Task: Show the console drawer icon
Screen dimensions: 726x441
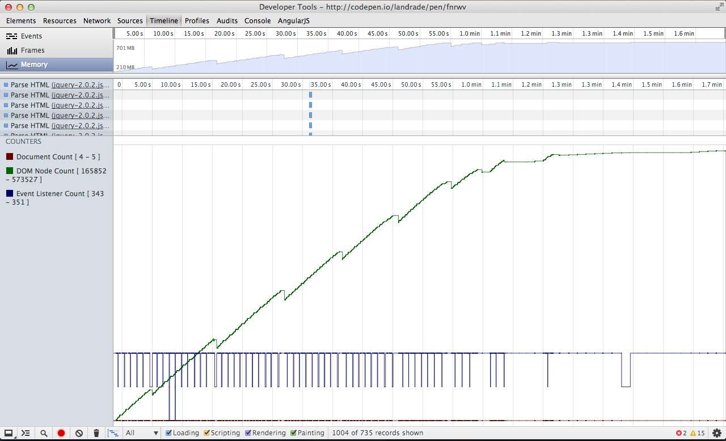Action: [x=26, y=433]
